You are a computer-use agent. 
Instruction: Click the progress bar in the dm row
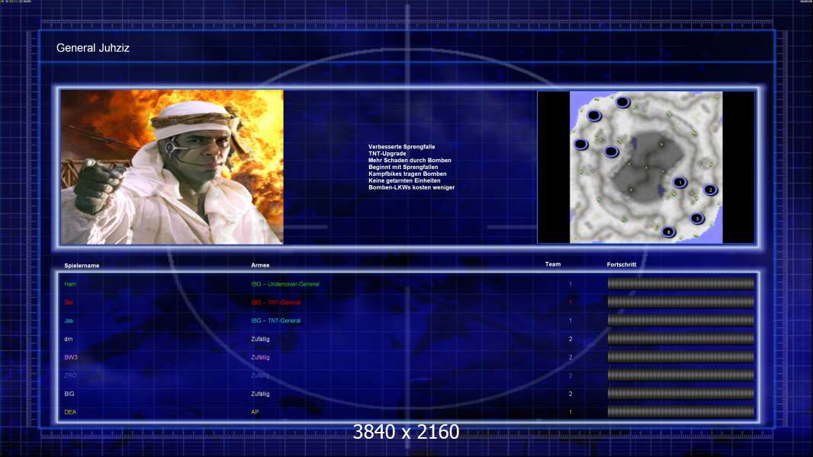pyautogui.click(x=681, y=338)
